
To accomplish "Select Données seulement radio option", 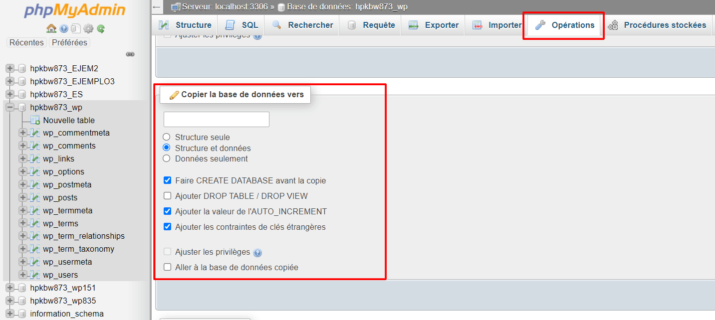I will (x=167, y=159).
